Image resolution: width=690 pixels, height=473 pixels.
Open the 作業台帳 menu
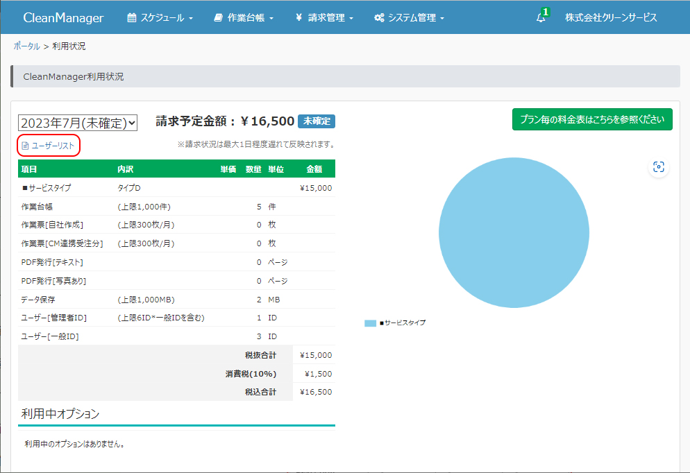(250, 18)
